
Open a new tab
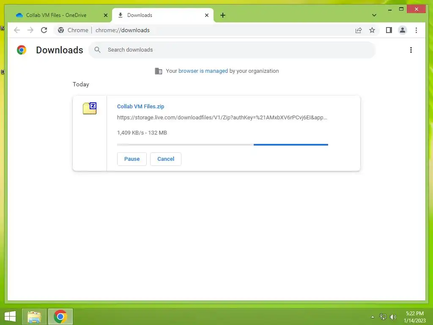pos(223,15)
